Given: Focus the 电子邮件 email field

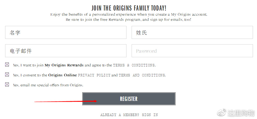Looking at the screenshot, I should click(x=66, y=51).
